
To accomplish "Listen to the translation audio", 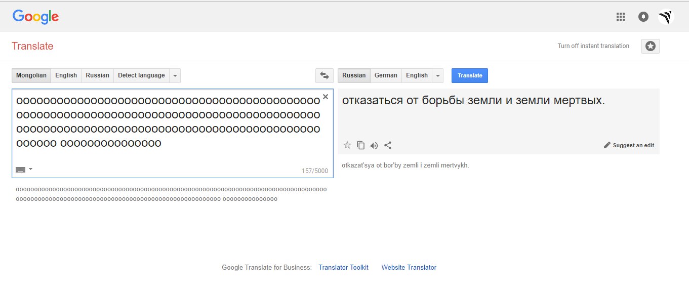I will pos(374,145).
